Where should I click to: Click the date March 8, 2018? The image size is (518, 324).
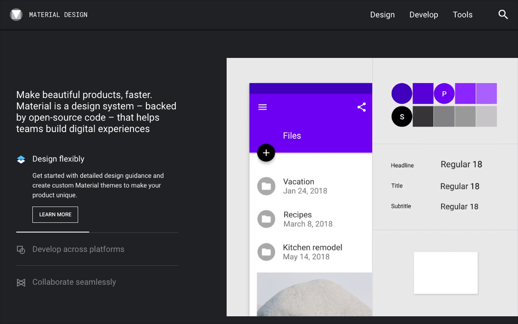(308, 224)
